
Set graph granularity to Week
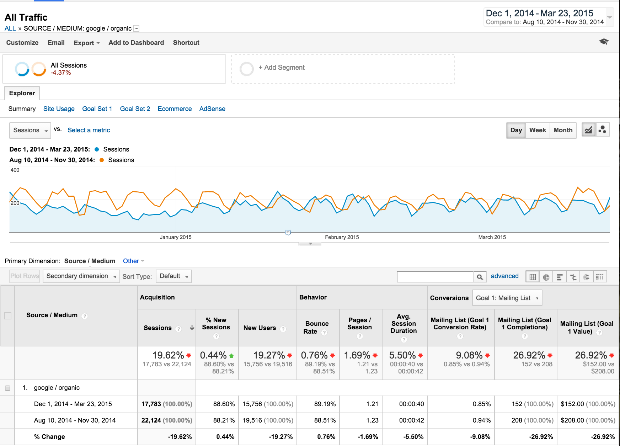[x=538, y=130]
